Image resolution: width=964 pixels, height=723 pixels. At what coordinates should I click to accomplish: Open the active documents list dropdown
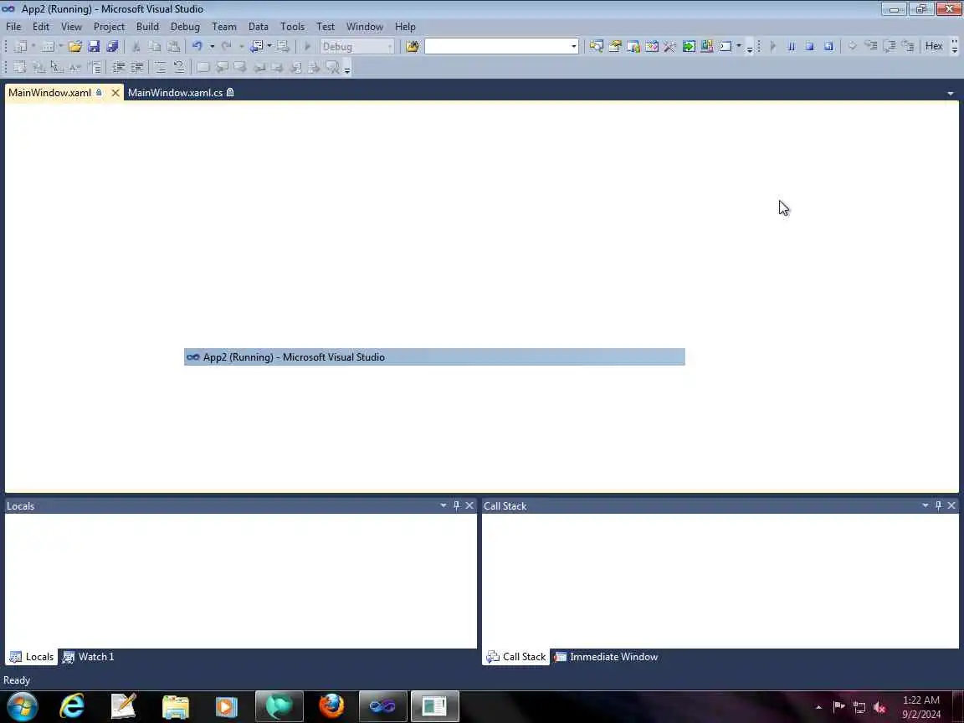(x=951, y=94)
